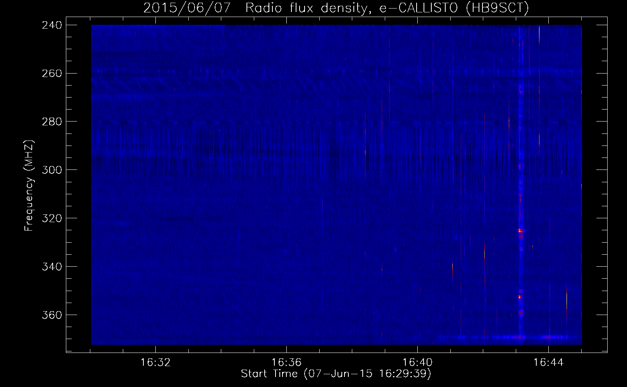This screenshot has width=627, height=387.
Task: Click the 16:40 time tick label
Action: tap(417, 363)
